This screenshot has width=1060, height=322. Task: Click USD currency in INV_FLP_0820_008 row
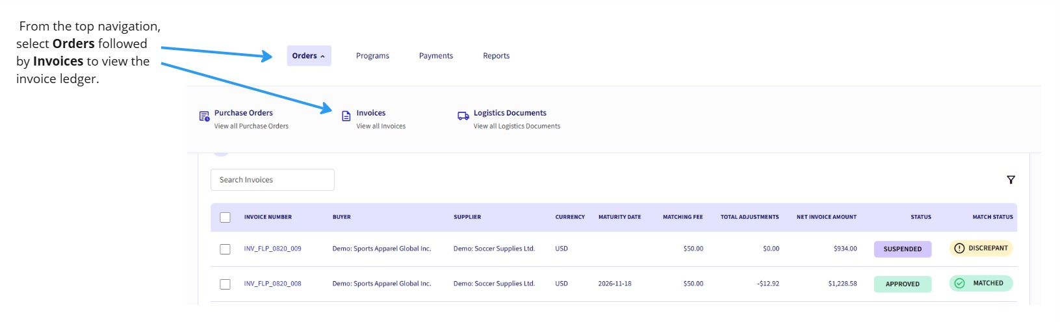(562, 284)
